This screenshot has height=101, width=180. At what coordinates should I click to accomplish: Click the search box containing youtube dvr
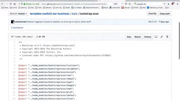tap(149, 4)
